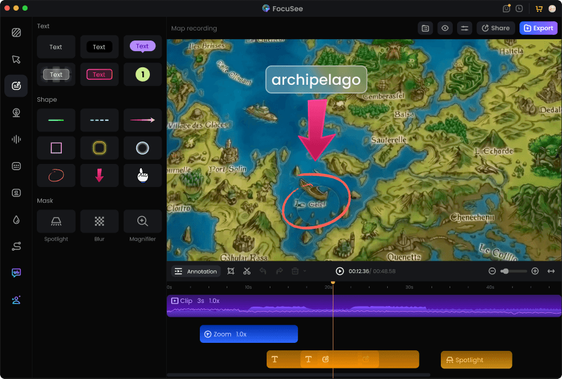Screen dimensions: 562x379
Task: Open the background settings sidebar icon
Action: click(x=16, y=32)
